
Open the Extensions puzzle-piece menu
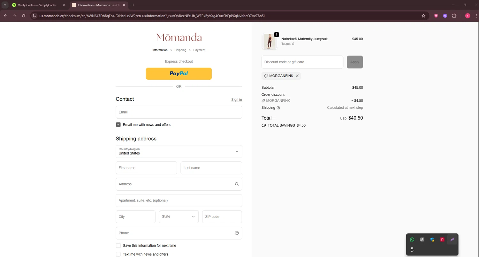tap(454, 16)
